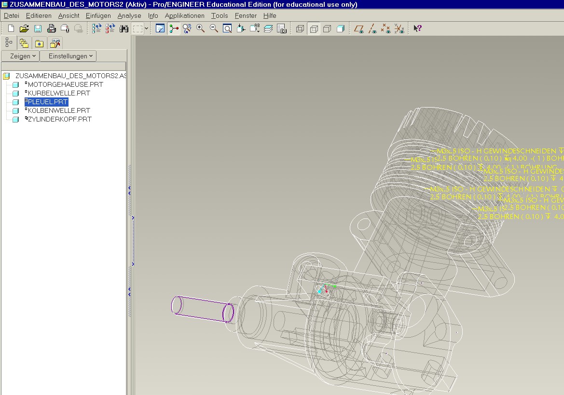The image size is (564, 395).
Task: Click the Print icon in toolbar
Action: tap(51, 28)
